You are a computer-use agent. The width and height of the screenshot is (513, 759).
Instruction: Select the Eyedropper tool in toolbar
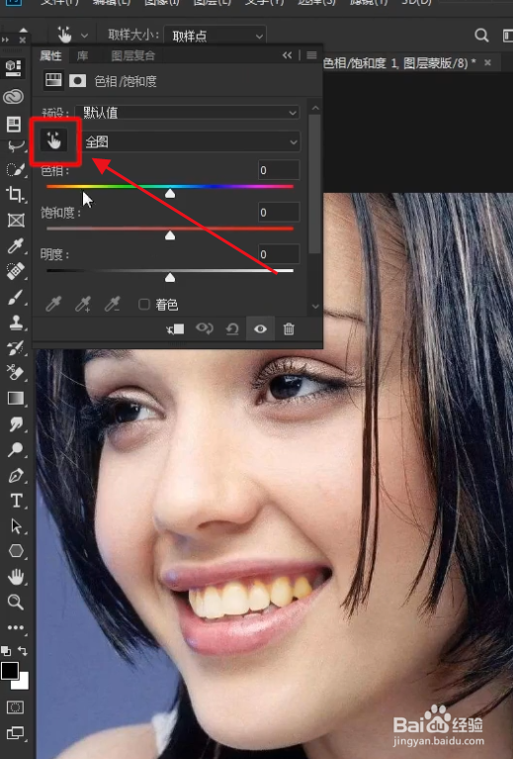pyautogui.click(x=16, y=245)
